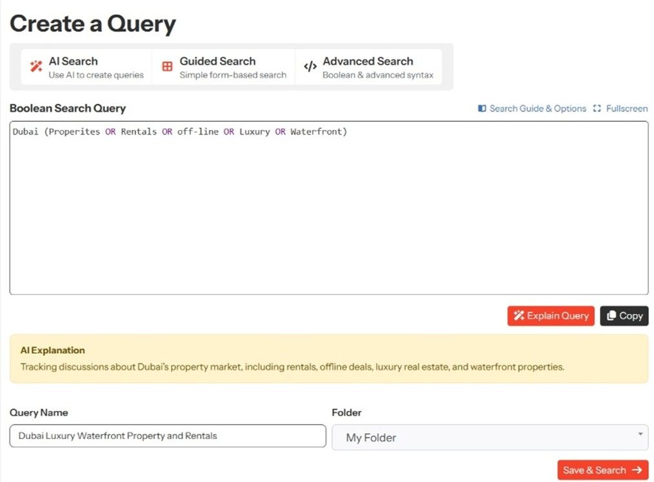Switch to the AI Search tab

coord(86,67)
